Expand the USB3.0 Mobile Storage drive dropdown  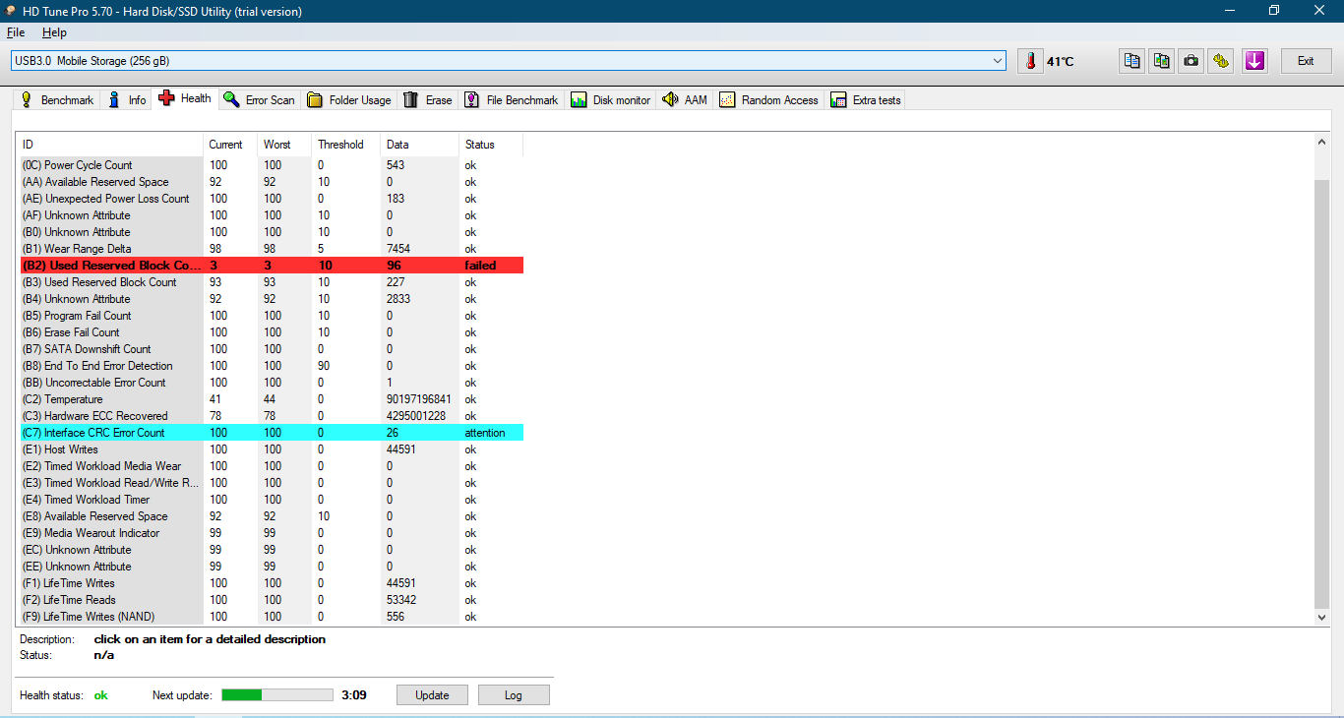[999, 61]
